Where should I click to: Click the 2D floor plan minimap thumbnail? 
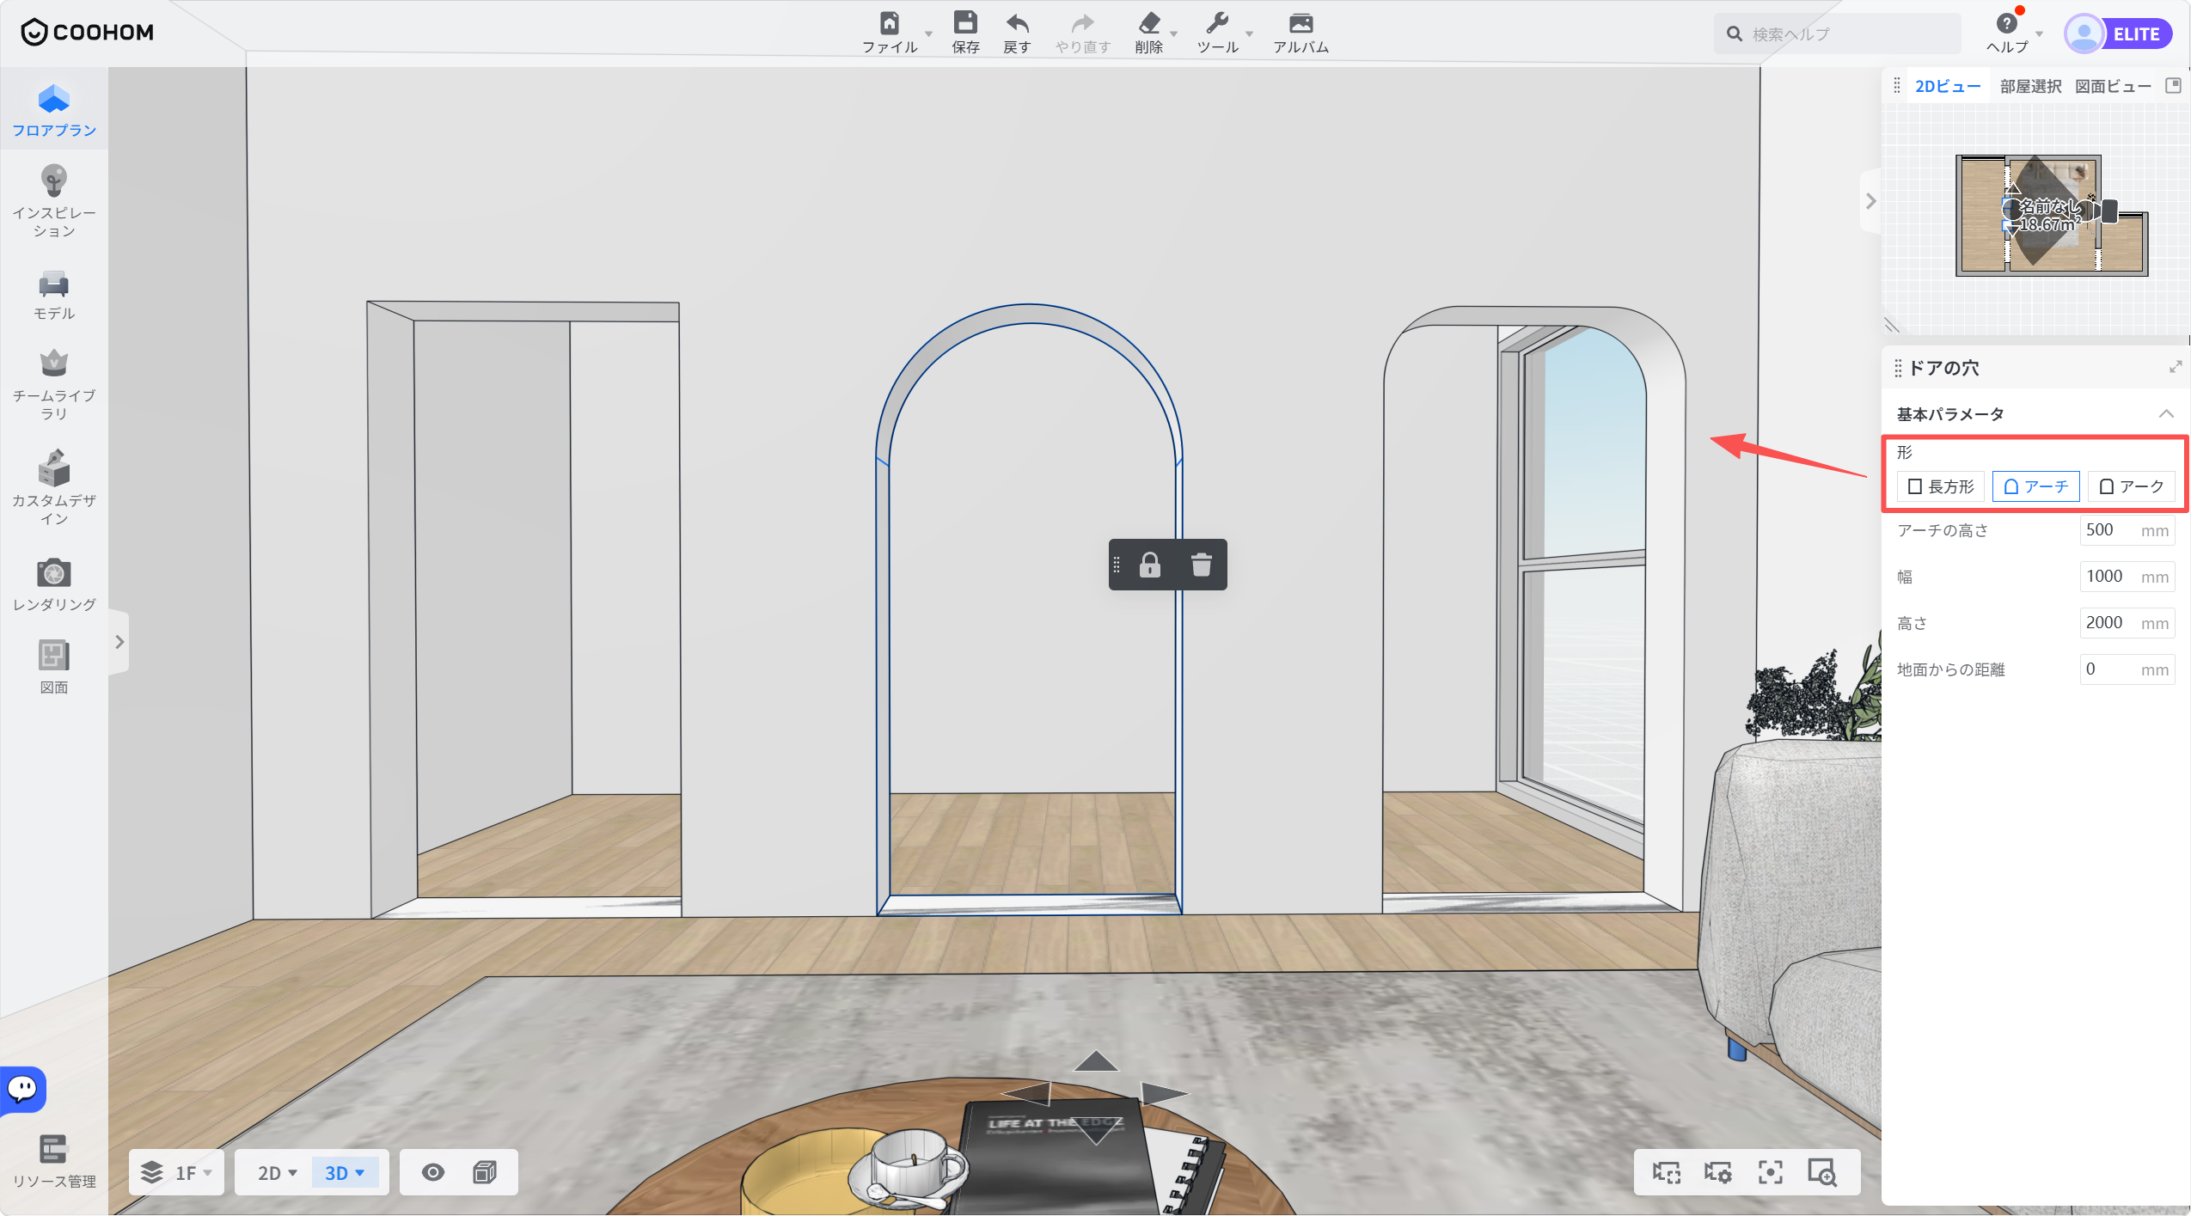[x=2051, y=215]
